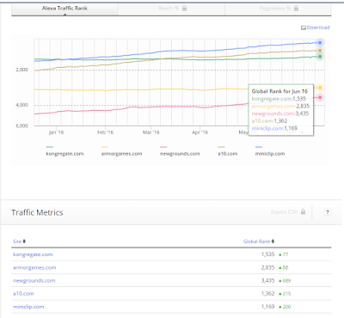Open the Traffic Metrics help question mark
Image resolution: width=344 pixels, height=318 pixels.
(x=328, y=212)
